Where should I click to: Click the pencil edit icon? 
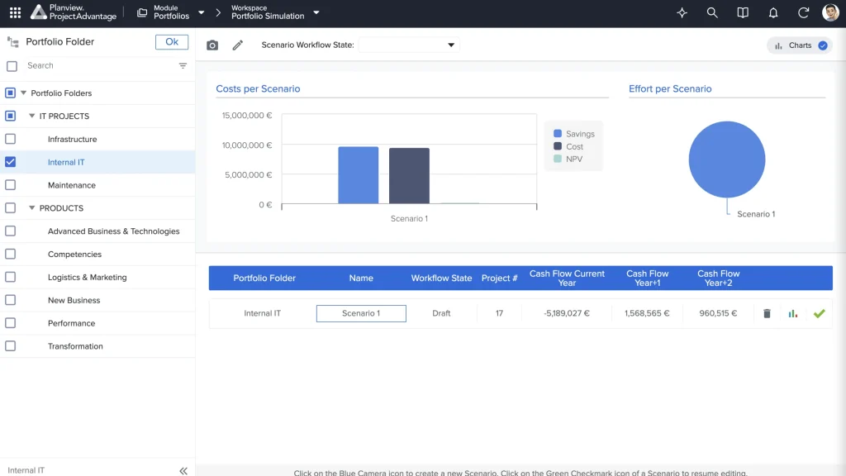[238, 45]
